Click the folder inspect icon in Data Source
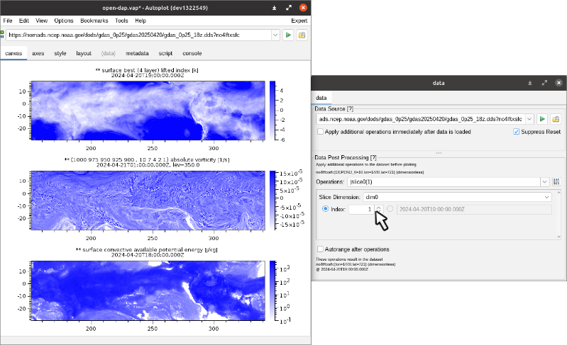Image resolution: width=567 pixels, height=345 pixels. 556,119
